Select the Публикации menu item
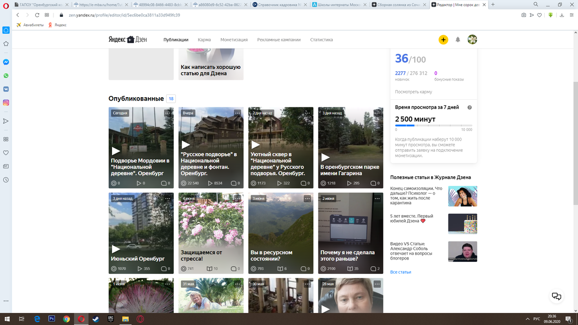The height and width of the screenshot is (325, 578). tap(176, 39)
